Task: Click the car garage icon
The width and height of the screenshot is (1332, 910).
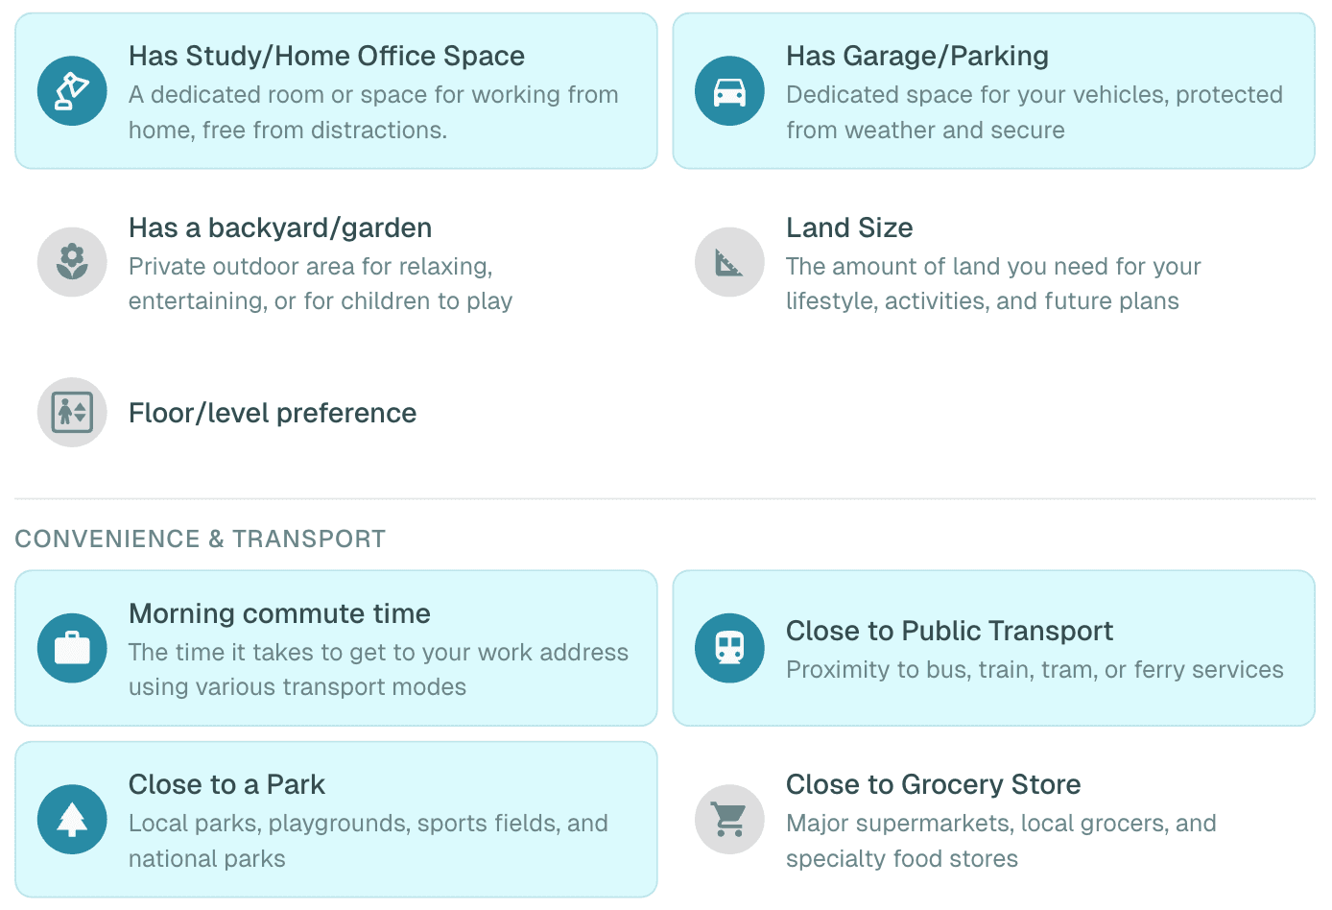Action: (729, 91)
